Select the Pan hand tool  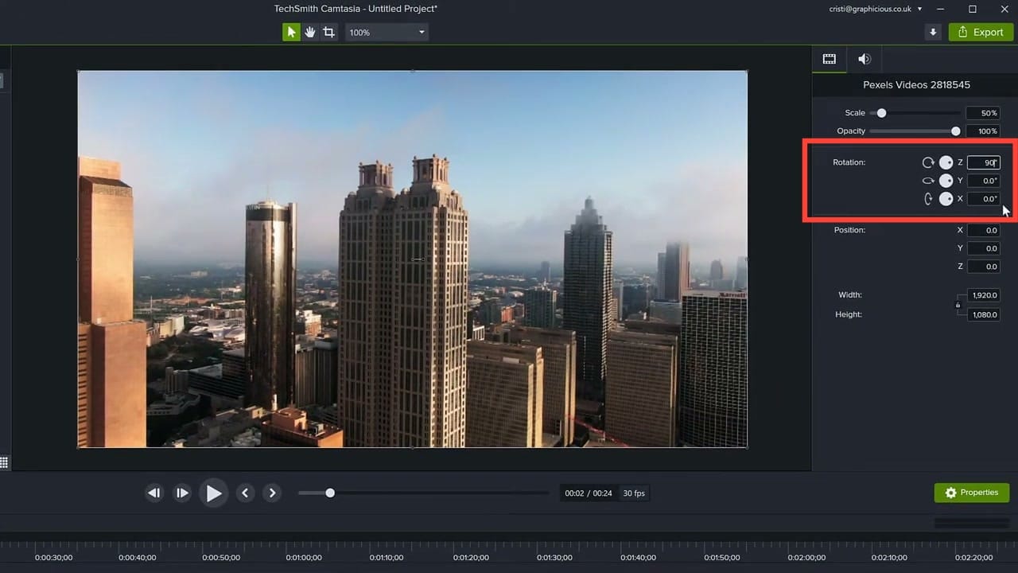pyautogui.click(x=309, y=32)
